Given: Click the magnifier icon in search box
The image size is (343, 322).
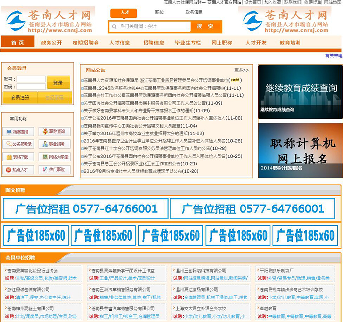Looking at the screenshot, I should (x=114, y=26).
